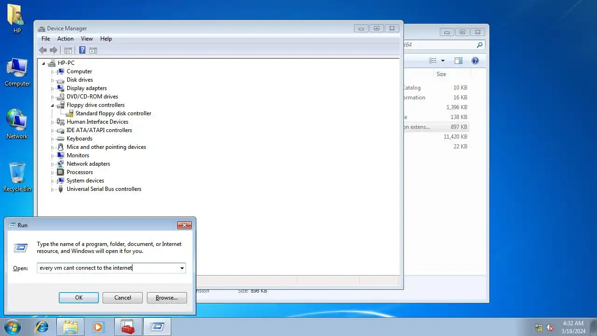Image resolution: width=597 pixels, height=336 pixels.
Task: Expand the Network adapters category
Action: click(x=52, y=164)
